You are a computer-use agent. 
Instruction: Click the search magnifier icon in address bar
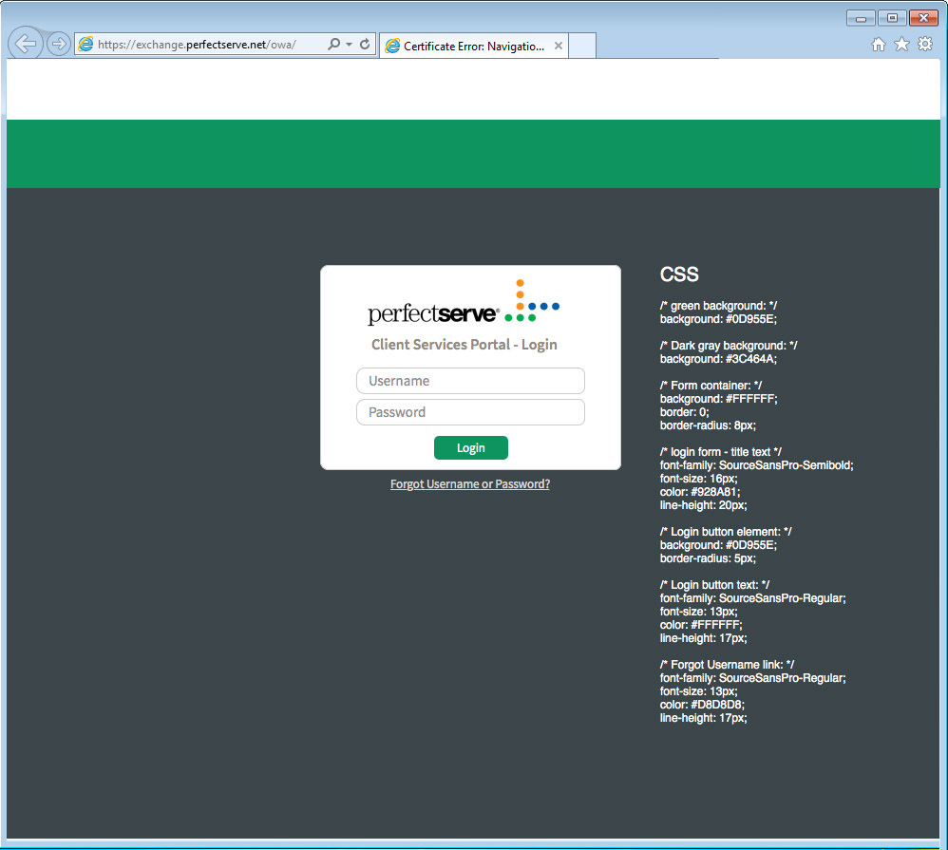coord(333,44)
